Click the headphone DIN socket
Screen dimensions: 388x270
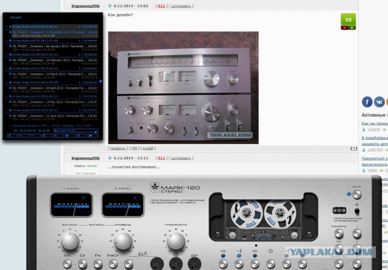tap(176, 263)
